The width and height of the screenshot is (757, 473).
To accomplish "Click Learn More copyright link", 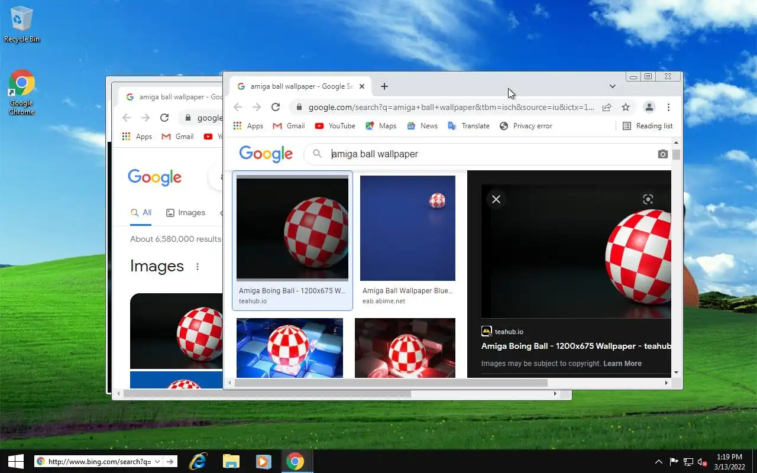I will pyautogui.click(x=622, y=364).
